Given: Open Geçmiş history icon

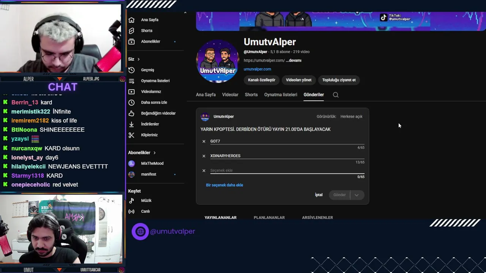Looking at the screenshot, I should click(131, 70).
